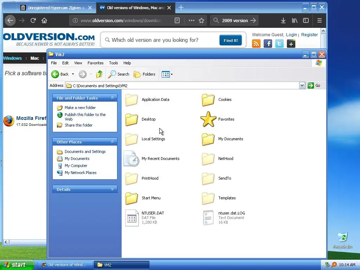Open the Tools menu in VM2 window

pos(114,63)
